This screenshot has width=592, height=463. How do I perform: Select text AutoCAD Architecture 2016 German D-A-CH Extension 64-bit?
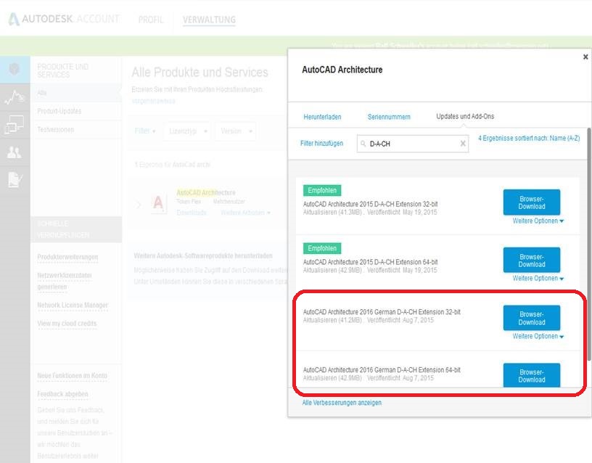tap(382, 369)
